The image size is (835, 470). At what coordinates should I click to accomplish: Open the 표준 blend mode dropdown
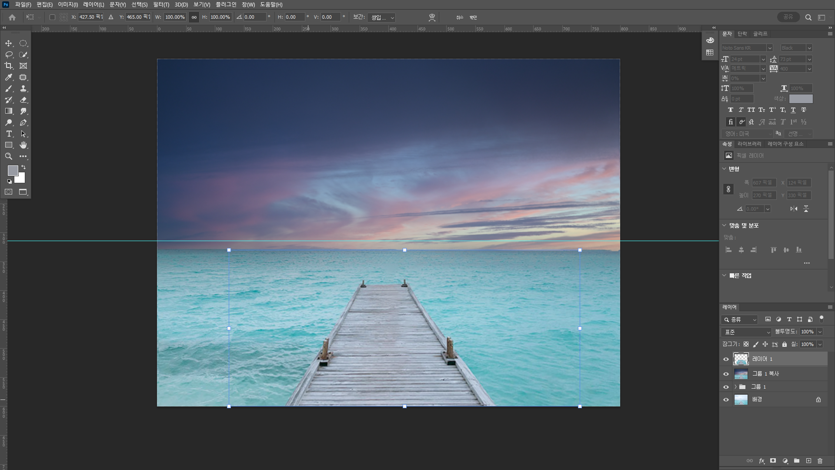coord(746,332)
